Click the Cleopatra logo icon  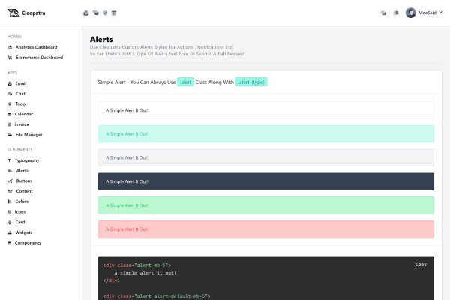point(13,13)
